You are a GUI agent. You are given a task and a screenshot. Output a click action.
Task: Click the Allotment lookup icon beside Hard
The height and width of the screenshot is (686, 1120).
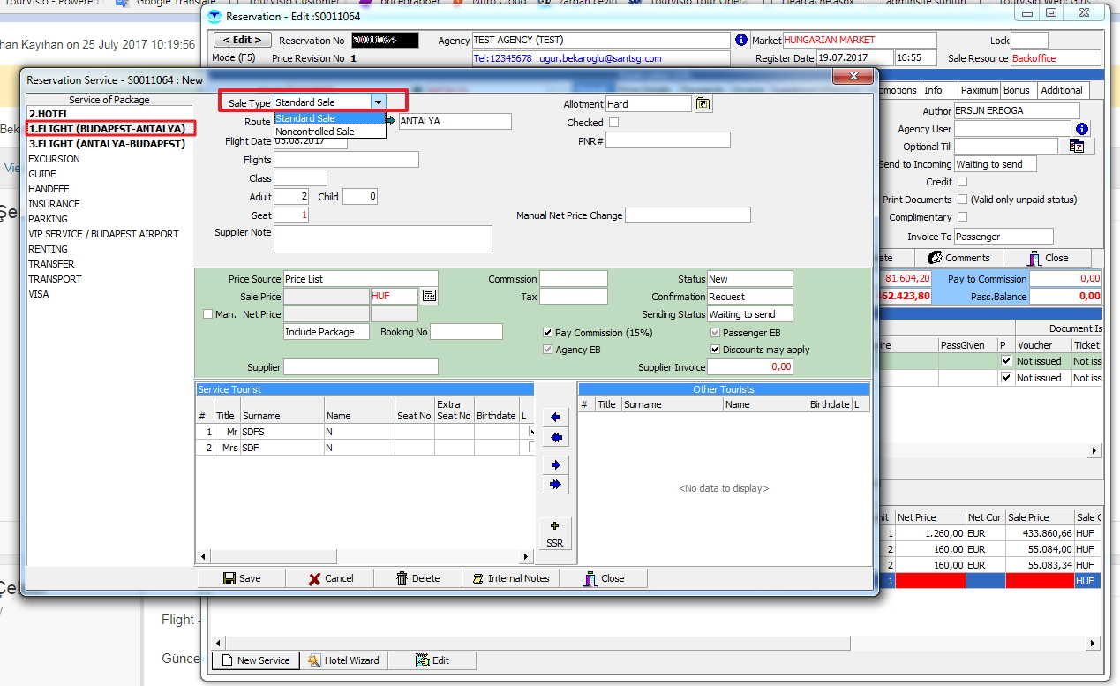pos(703,104)
